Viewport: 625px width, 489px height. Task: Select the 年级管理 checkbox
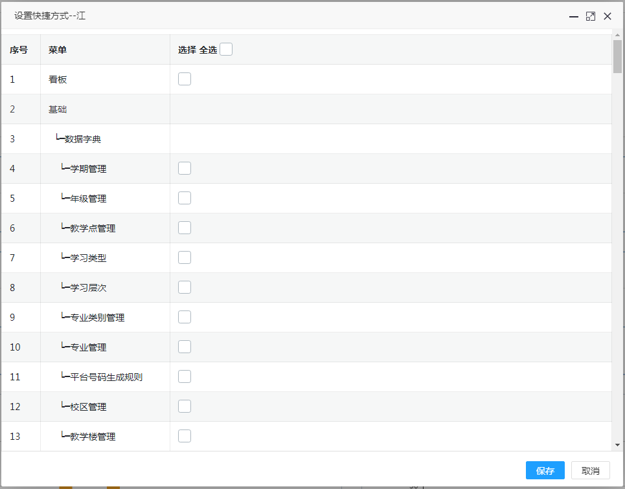pos(185,198)
